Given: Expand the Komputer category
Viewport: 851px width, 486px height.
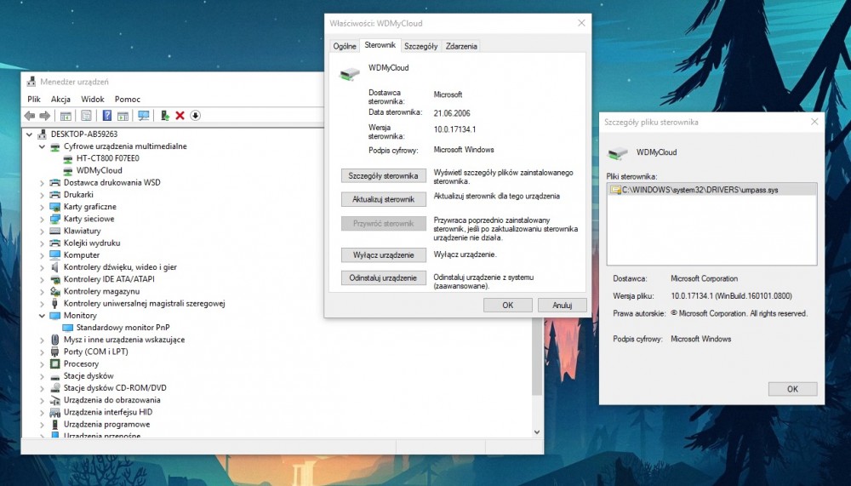Looking at the screenshot, I should (42, 255).
